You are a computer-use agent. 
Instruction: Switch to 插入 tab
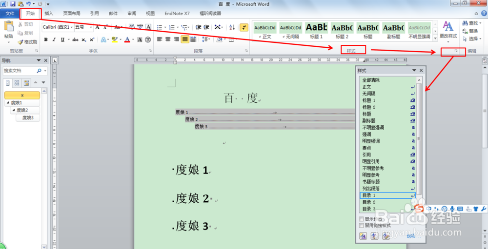(x=49, y=13)
